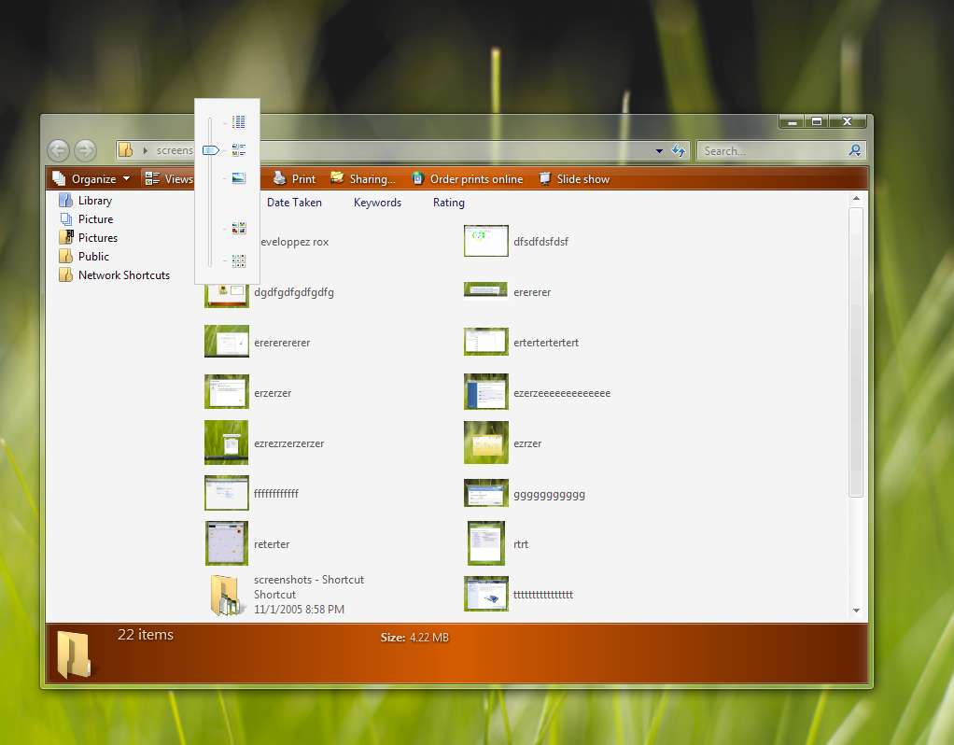Image resolution: width=954 pixels, height=745 pixels.
Task: Click the Views size slider handle
Action: pos(211,149)
